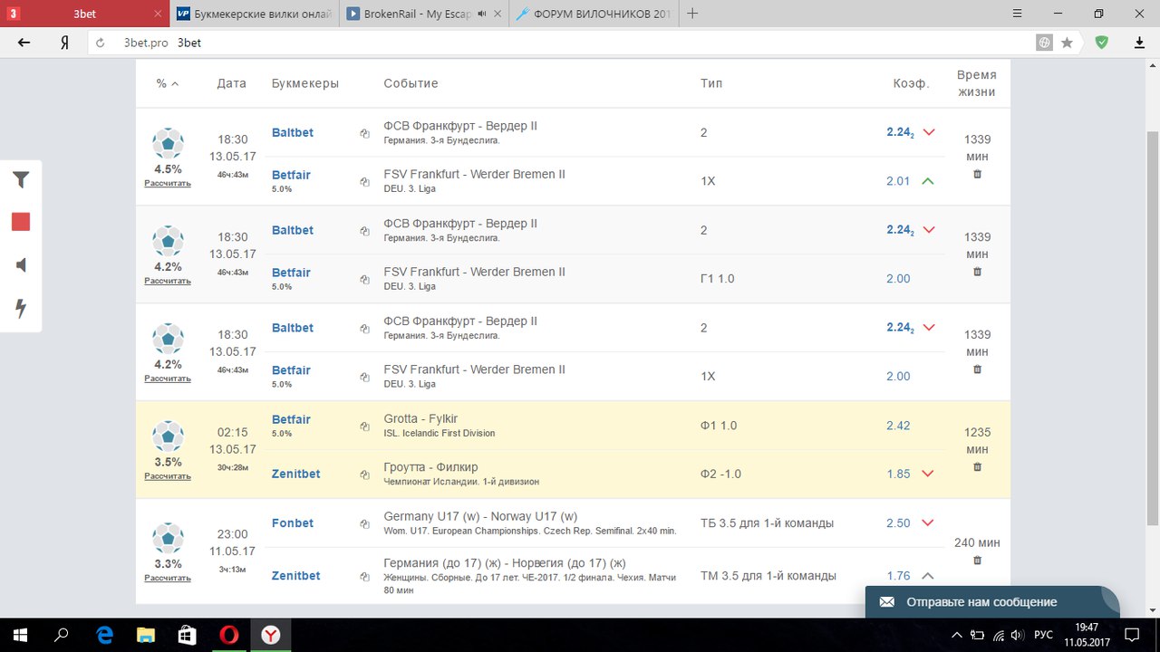The width and height of the screenshot is (1160, 652).
Task: Delete the 4.5% surebet with trash icon
Action: [x=977, y=174]
